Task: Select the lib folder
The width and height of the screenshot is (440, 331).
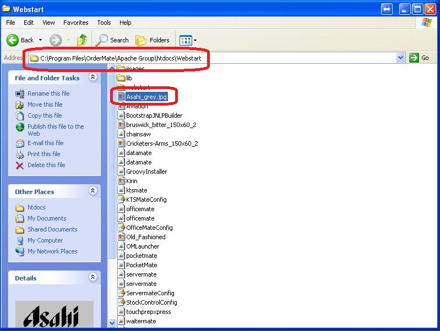Action: click(x=124, y=78)
